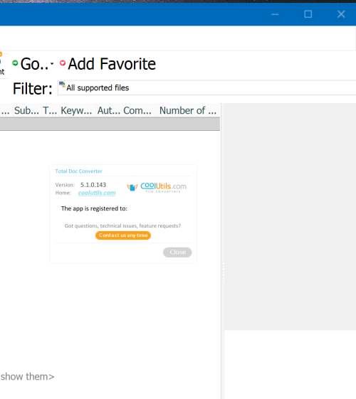Click the green Go arrow icon
The height and width of the screenshot is (399, 356).
(15, 63)
